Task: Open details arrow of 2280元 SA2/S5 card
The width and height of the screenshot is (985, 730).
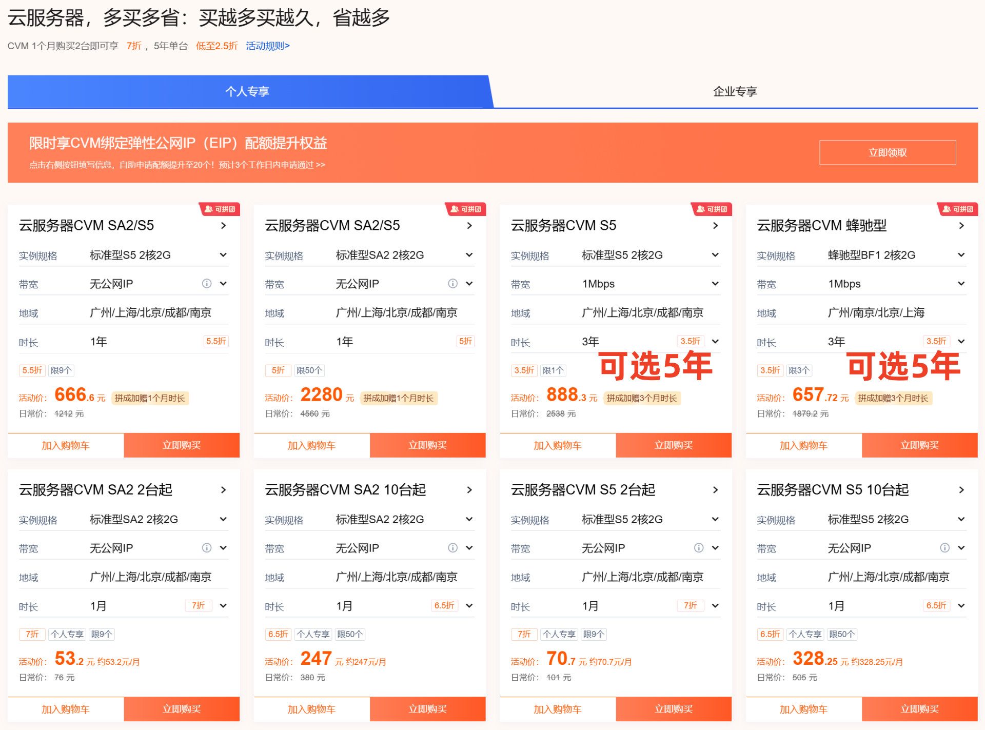Action: pyautogui.click(x=469, y=225)
